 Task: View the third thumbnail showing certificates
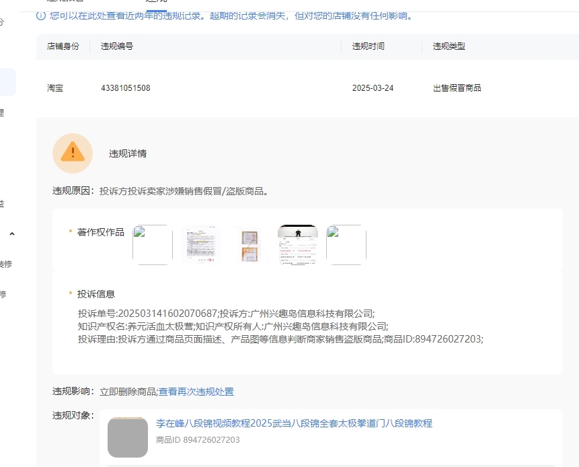point(249,245)
